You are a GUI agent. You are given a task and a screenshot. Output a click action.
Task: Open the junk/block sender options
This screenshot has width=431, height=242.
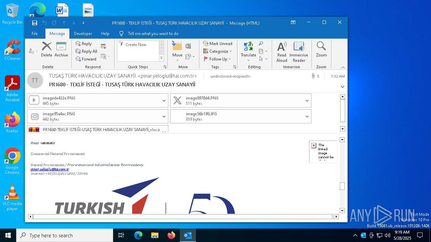[x=33, y=51]
